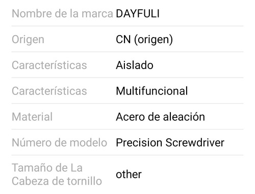Select the 'other' screw head size value
The image size is (255, 194).
129,174
